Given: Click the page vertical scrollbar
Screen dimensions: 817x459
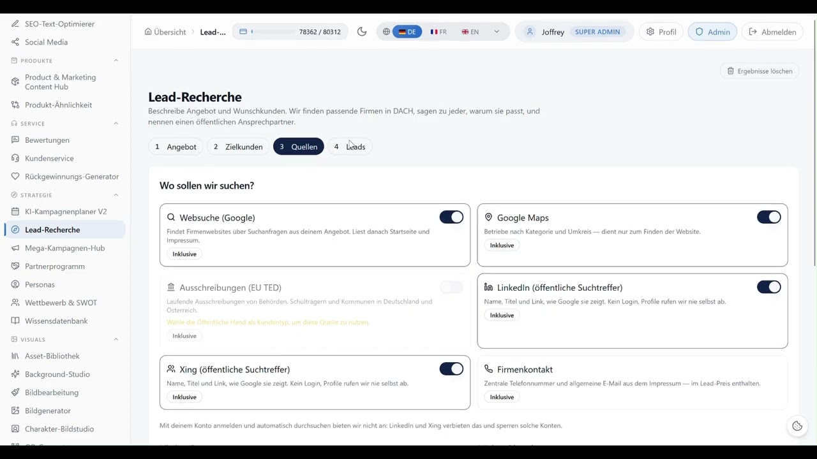Looking at the screenshot, I should [814, 143].
